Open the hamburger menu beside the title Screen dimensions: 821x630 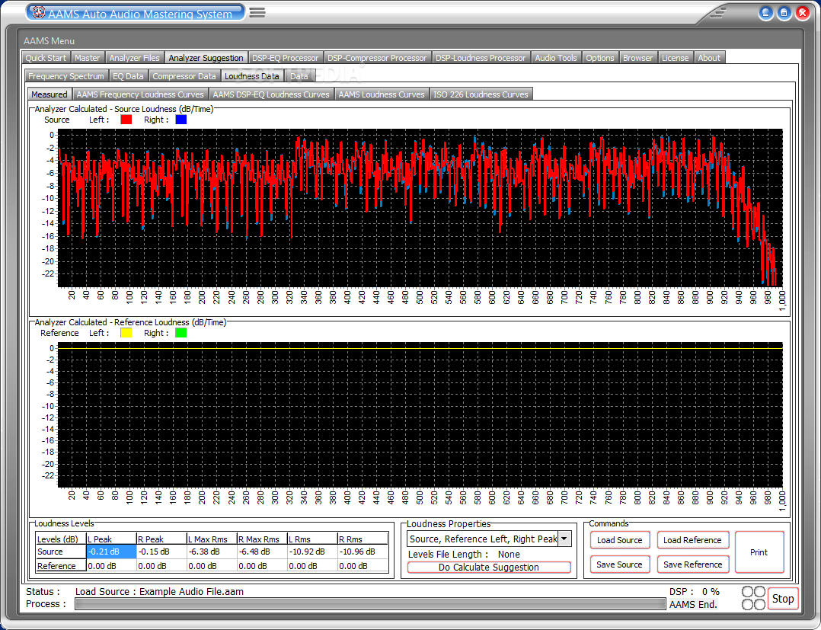coord(257,12)
